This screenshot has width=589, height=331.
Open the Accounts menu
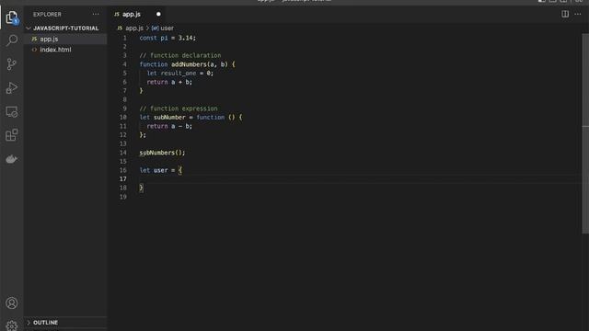(12, 302)
